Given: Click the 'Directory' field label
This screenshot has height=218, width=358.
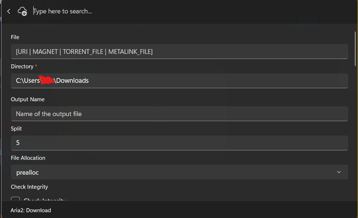Looking at the screenshot, I should (22, 67).
